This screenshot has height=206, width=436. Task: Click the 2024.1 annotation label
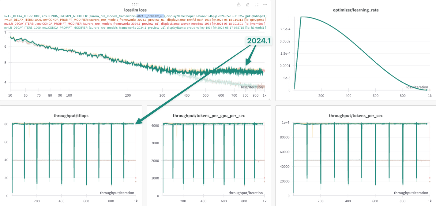259,41
